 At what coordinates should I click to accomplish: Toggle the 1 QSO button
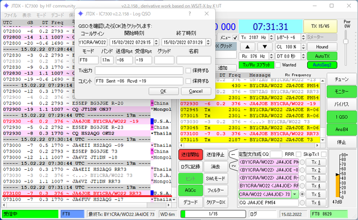pos(342,117)
